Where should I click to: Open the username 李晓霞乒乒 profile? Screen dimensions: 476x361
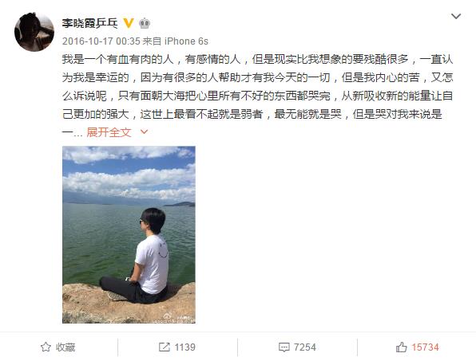click(90, 23)
